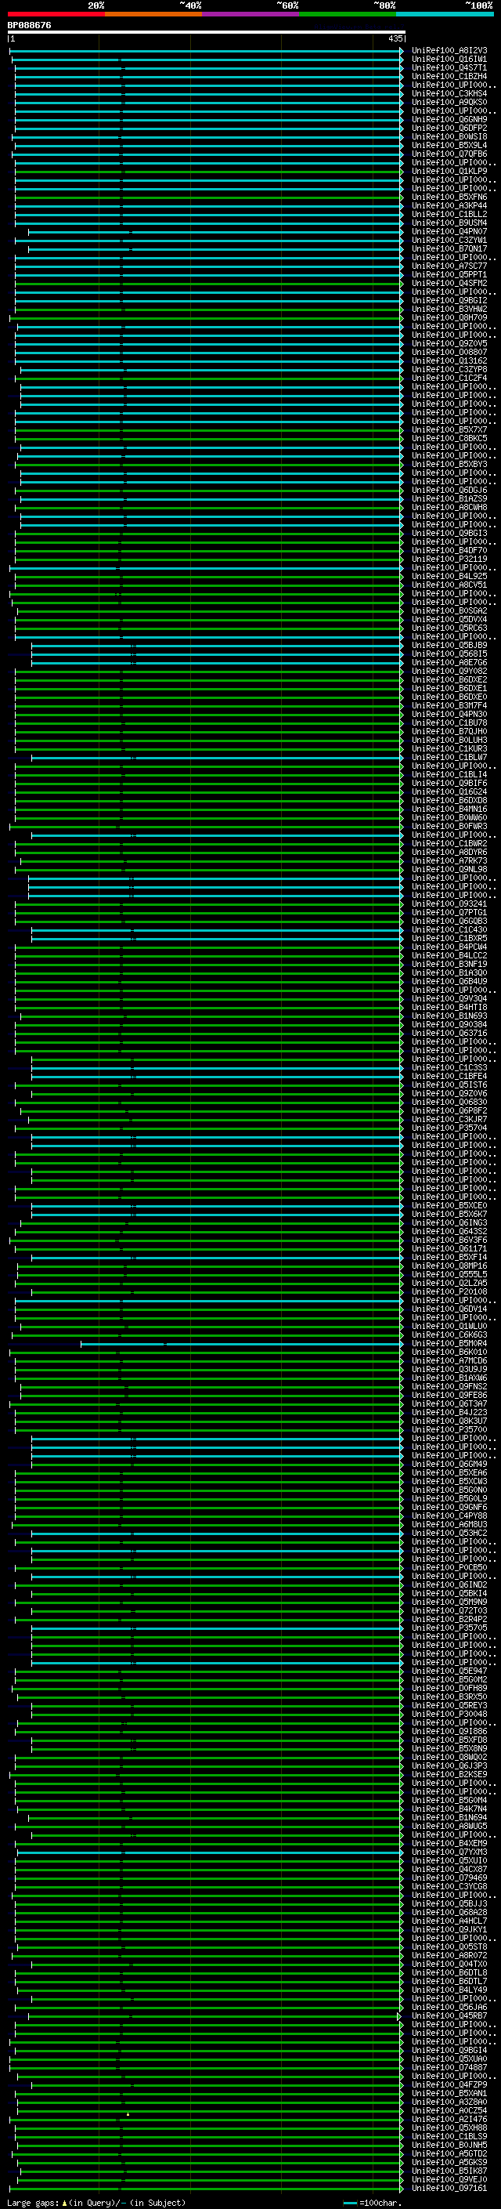Select label UniRef100_Q7QFB6
Viewport: 501px width, 2209px height.
449,154
